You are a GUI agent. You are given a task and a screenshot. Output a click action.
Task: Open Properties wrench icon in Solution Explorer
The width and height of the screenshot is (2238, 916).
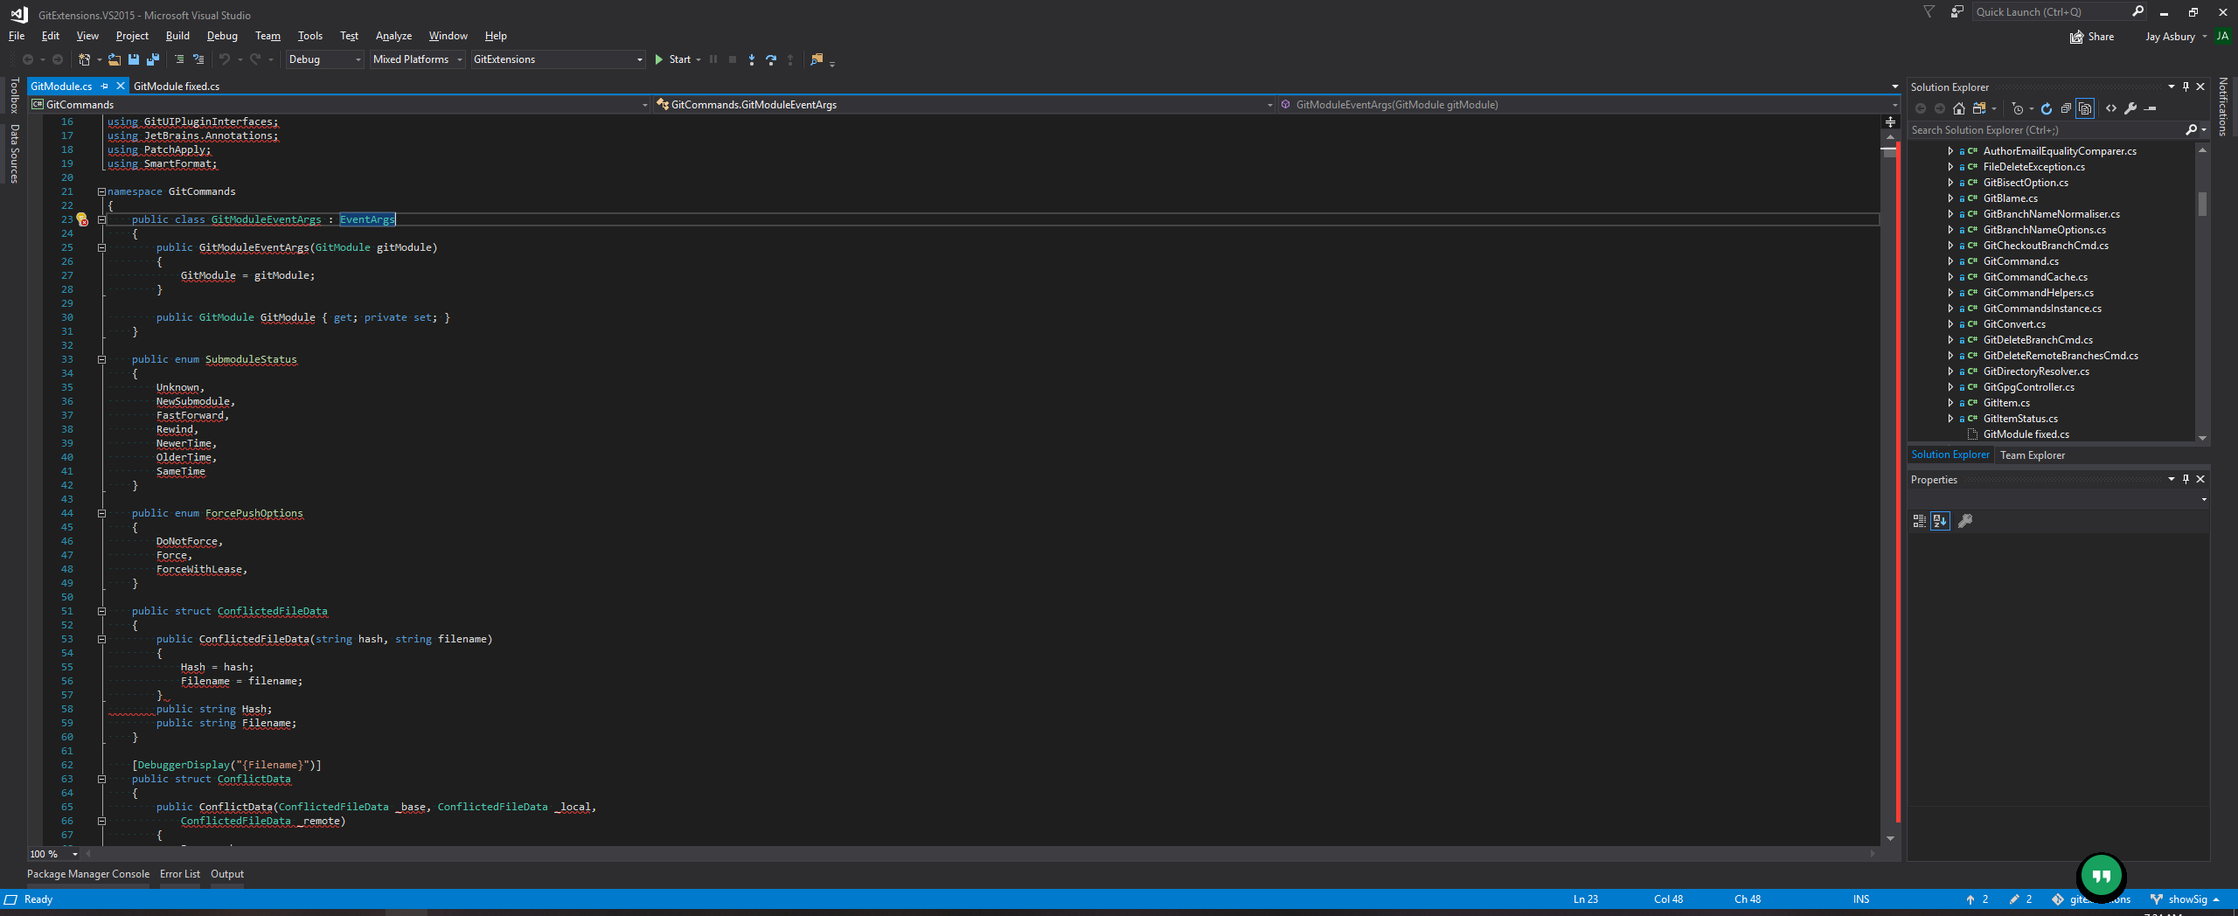[x=2130, y=108]
